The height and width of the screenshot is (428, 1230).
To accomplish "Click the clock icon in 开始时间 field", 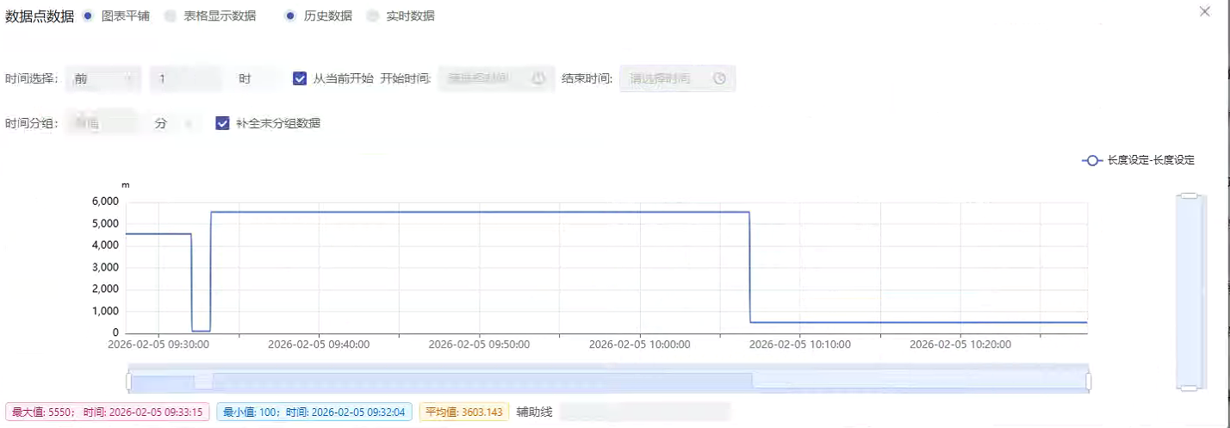I will pos(538,78).
